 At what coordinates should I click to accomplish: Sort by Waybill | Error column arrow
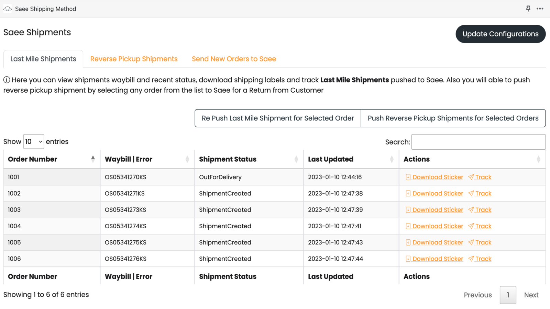pos(187,159)
